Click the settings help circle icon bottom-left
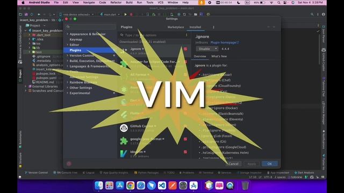Screen dimensions: 344x193 coord(69,164)
